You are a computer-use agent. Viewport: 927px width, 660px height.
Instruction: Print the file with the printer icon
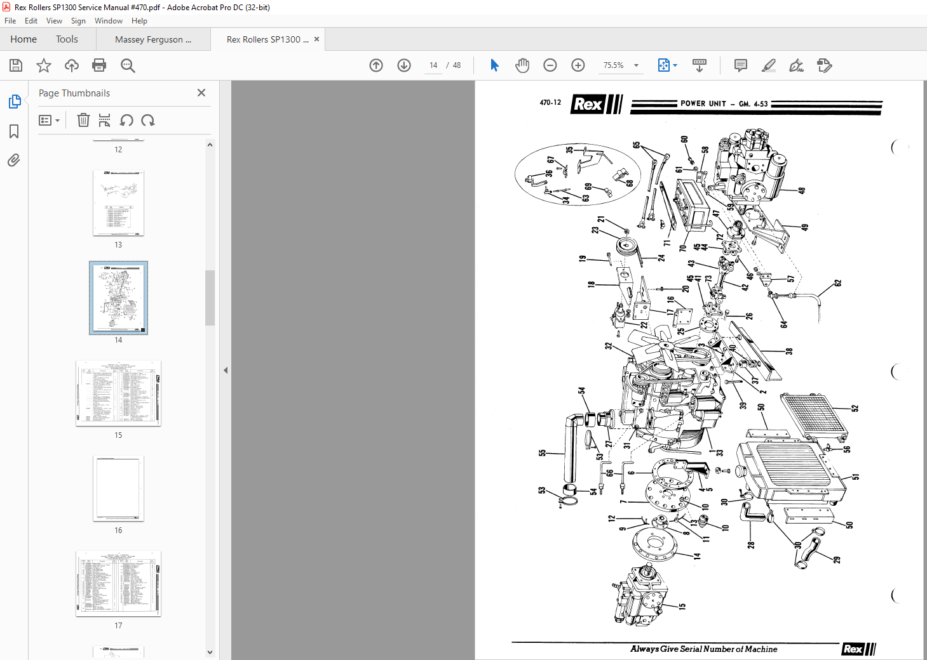tap(99, 65)
